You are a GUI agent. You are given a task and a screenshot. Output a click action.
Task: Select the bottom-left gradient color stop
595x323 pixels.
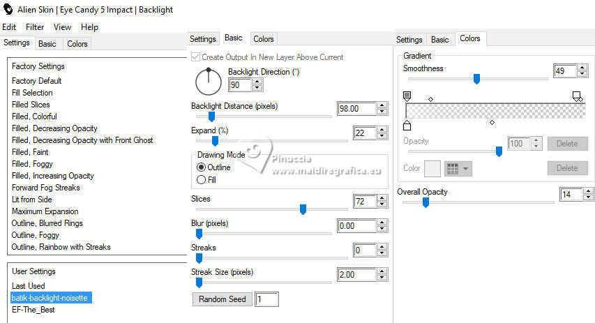pos(407,126)
